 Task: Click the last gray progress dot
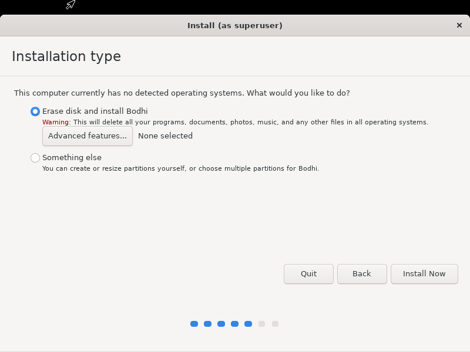tap(275, 324)
